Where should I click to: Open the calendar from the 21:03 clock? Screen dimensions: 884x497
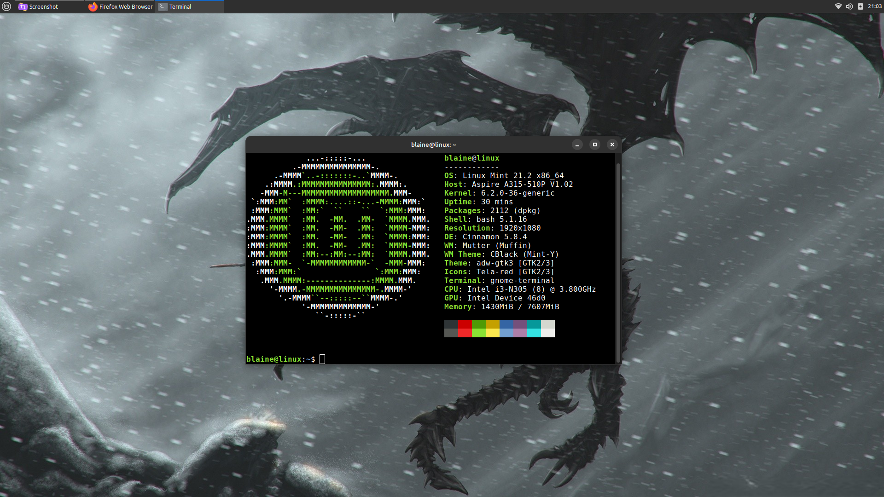click(874, 6)
